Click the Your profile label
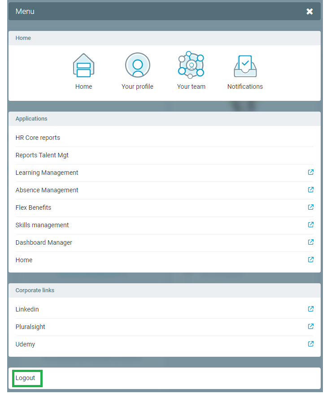This screenshot has height=398, width=331. coord(137,87)
